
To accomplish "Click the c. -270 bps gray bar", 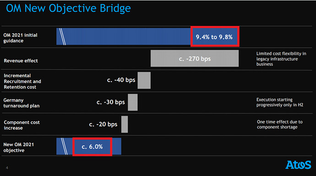I will tap(195, 58).
